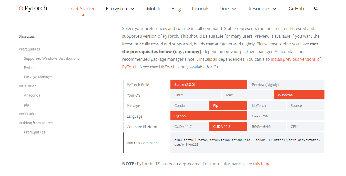The image size is (346, 176).
Task: Select Python language option
Action: coord(209,116)
